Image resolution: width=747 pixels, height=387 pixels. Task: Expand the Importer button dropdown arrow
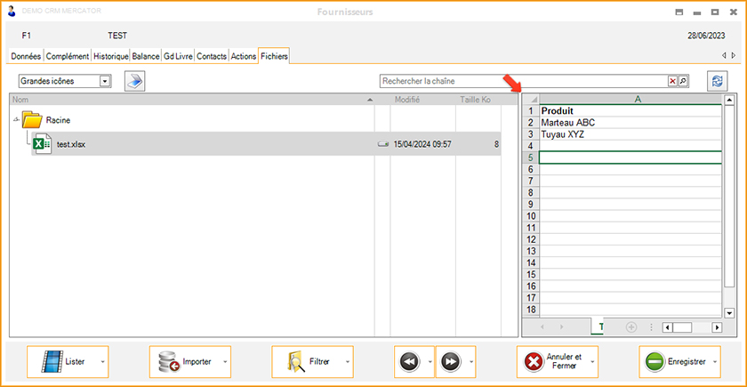tap(225, 362)
